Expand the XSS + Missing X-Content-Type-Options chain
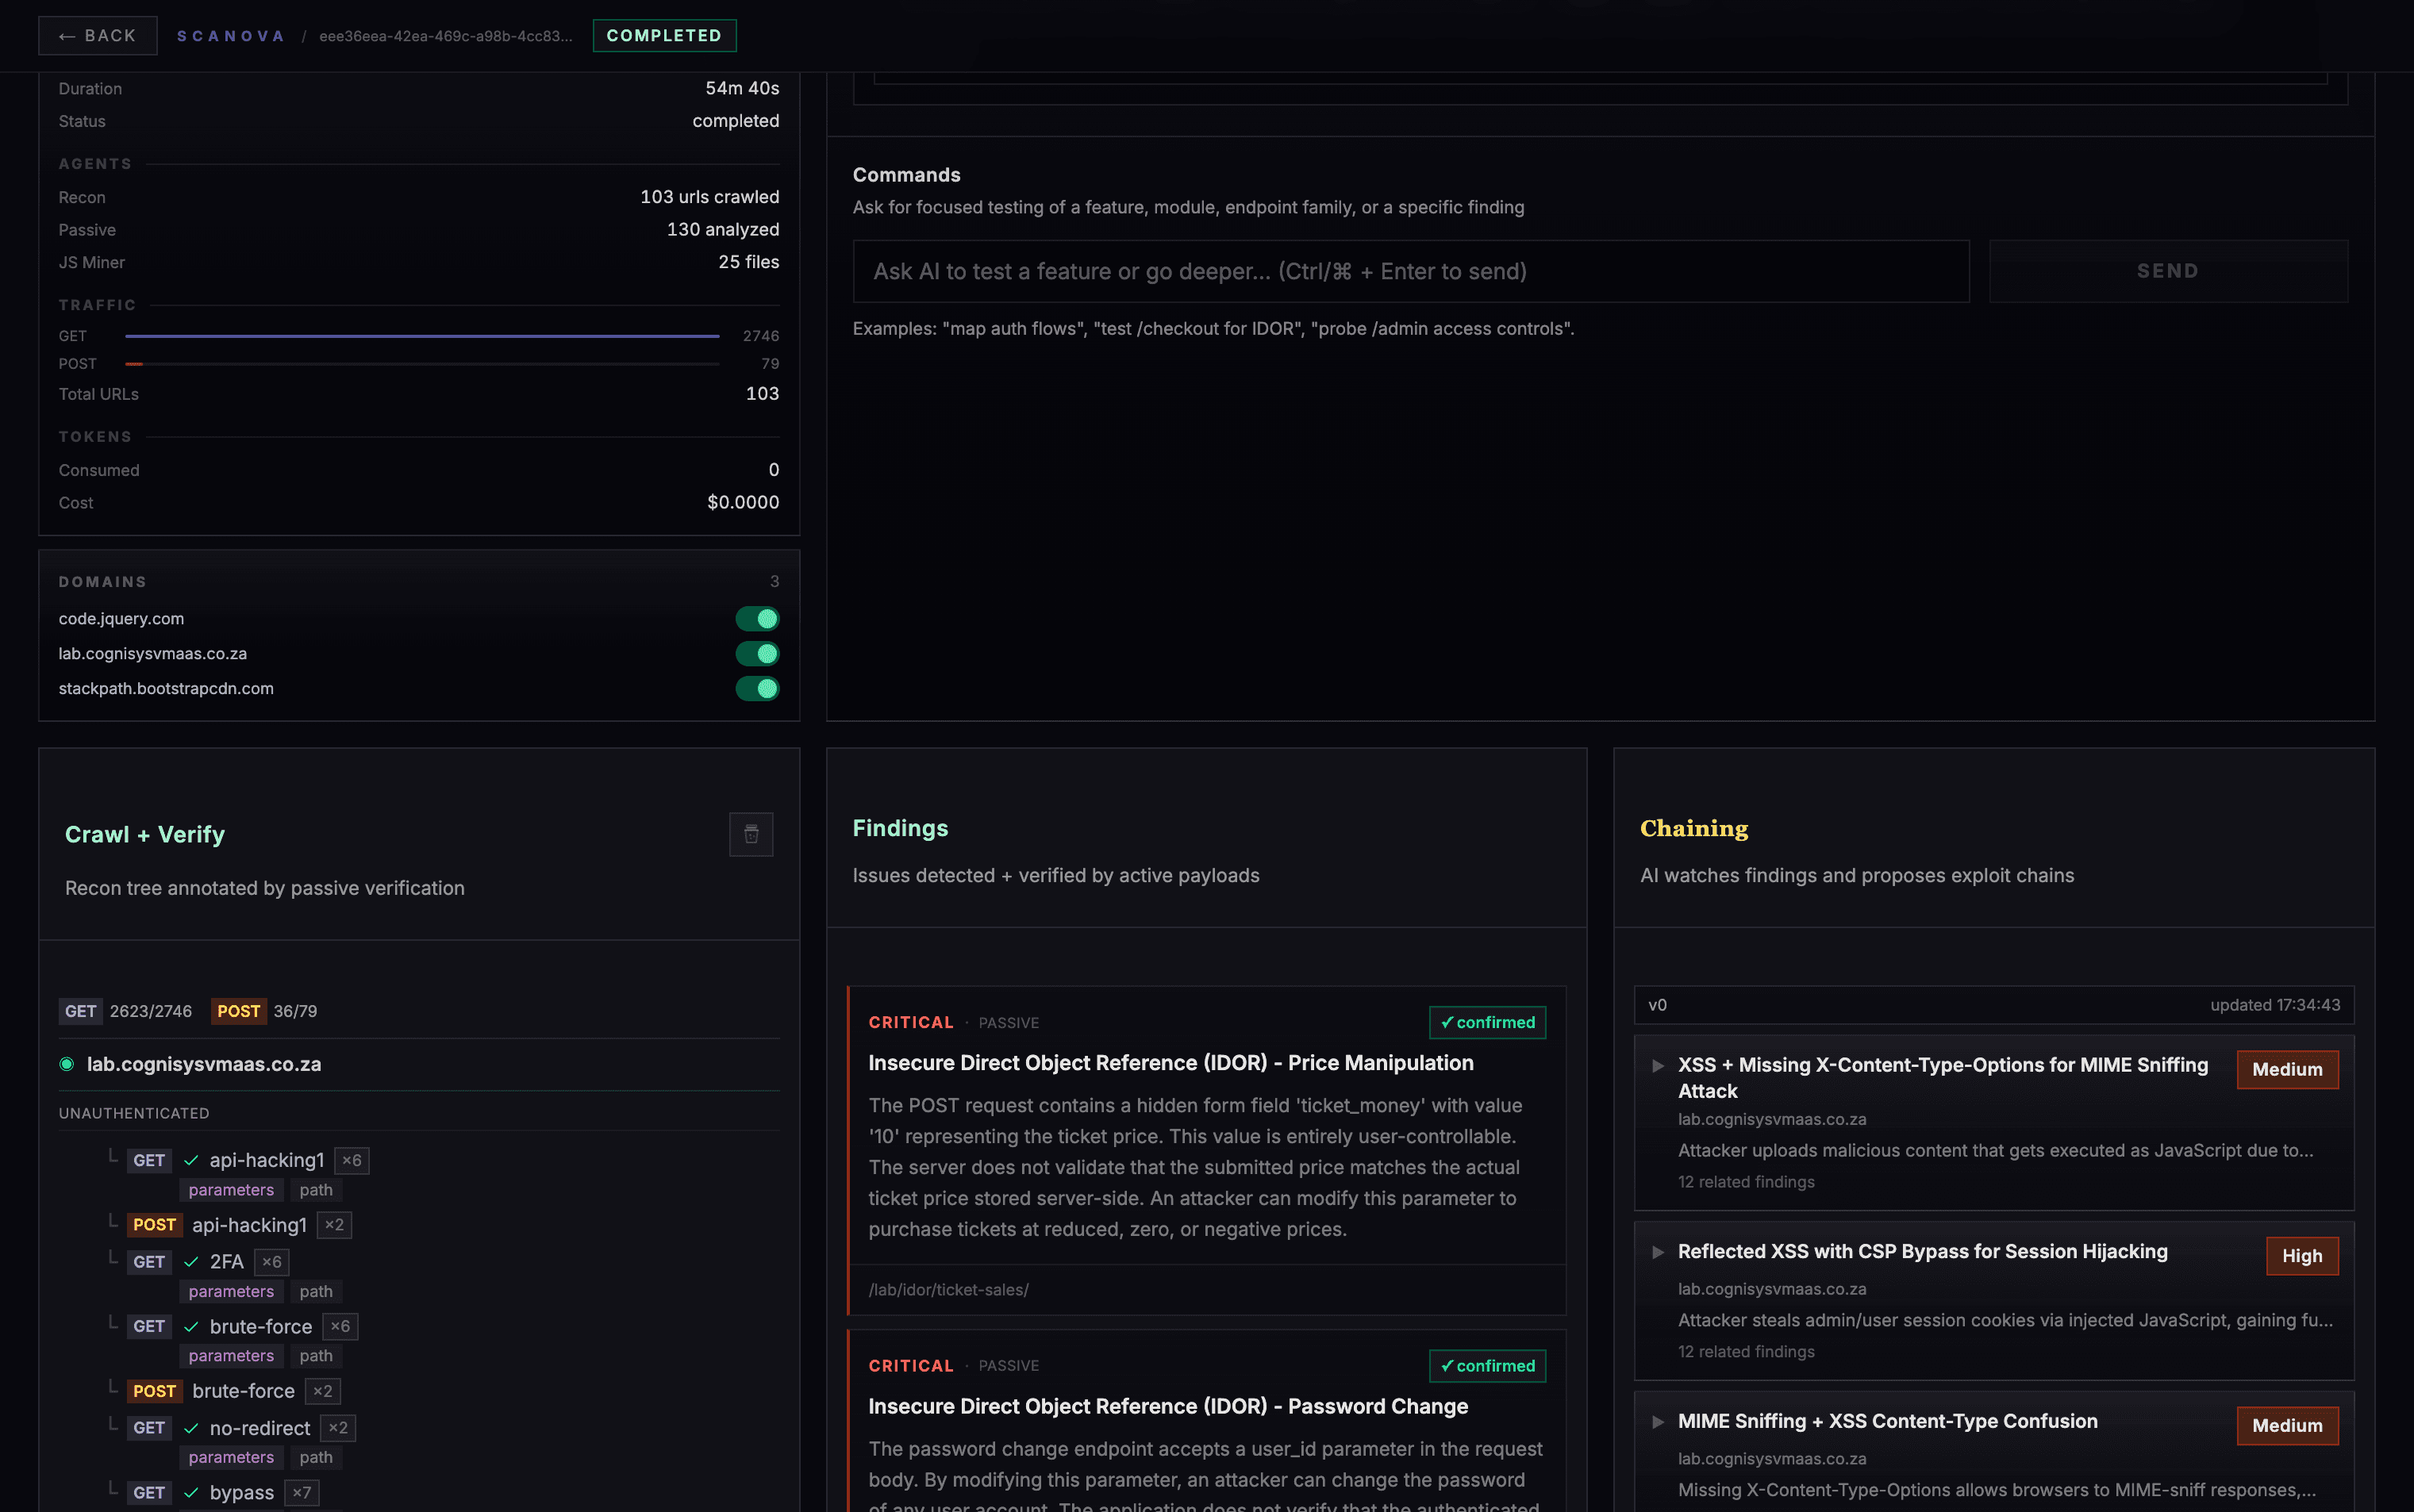Screen dimensions: 2414x1512 point(1658,1066)
